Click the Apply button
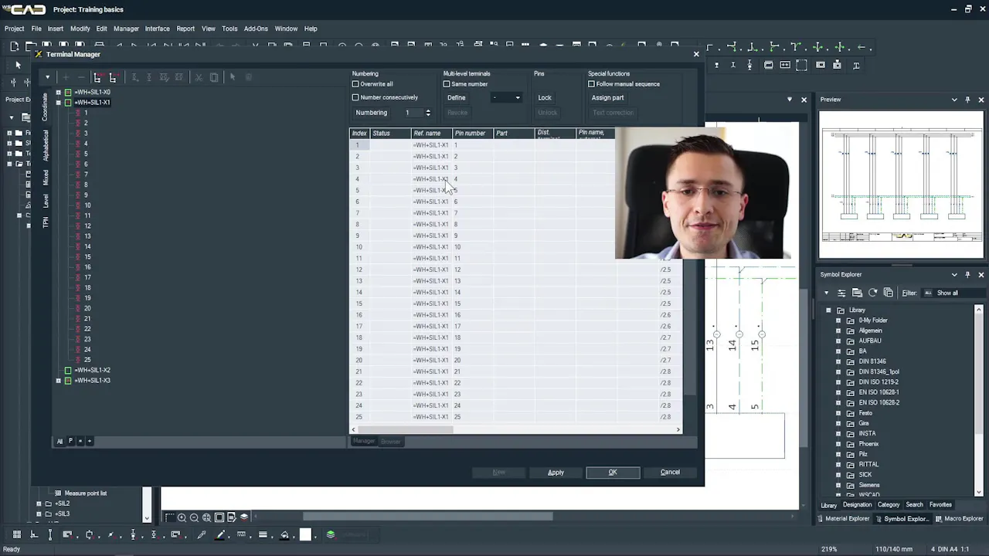 [x=556, y=473]
